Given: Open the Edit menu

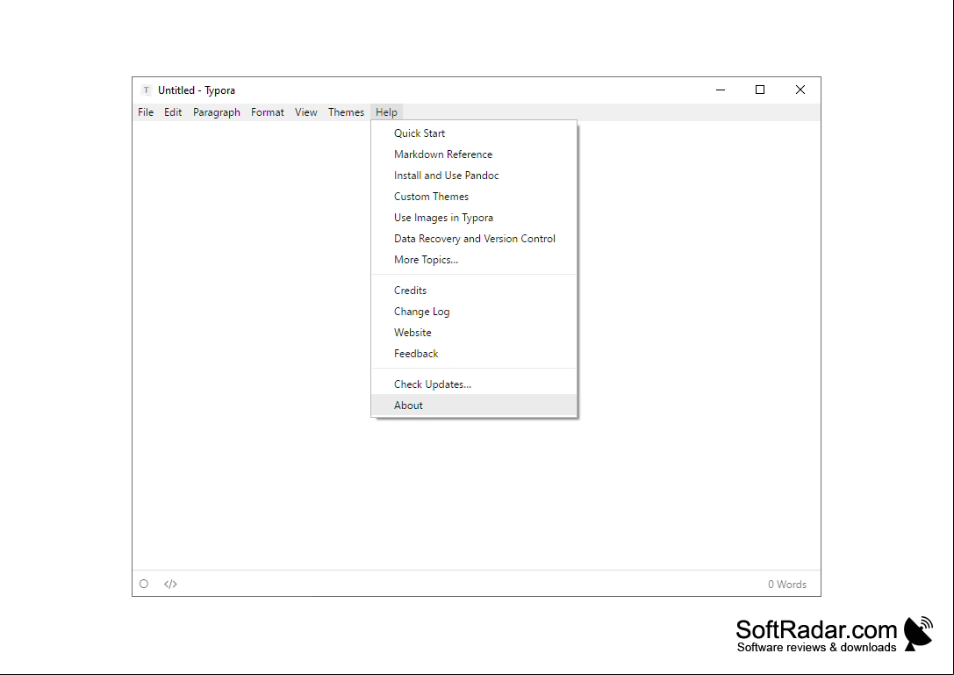Looking at the screenshot, I should [173, 112].
